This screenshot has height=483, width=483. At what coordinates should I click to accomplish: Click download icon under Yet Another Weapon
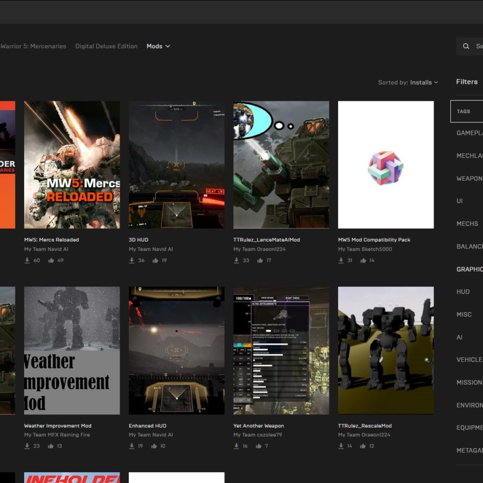(237, 446)
